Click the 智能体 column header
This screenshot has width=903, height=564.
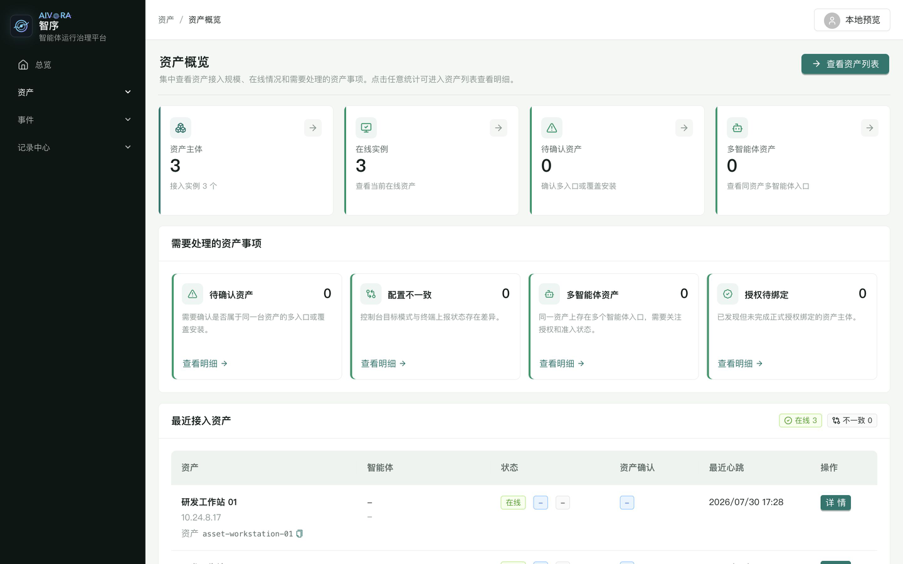tap(380, 467)
